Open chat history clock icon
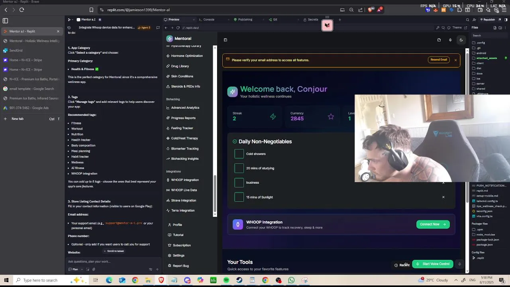510x287 pixels. [69, 28]
